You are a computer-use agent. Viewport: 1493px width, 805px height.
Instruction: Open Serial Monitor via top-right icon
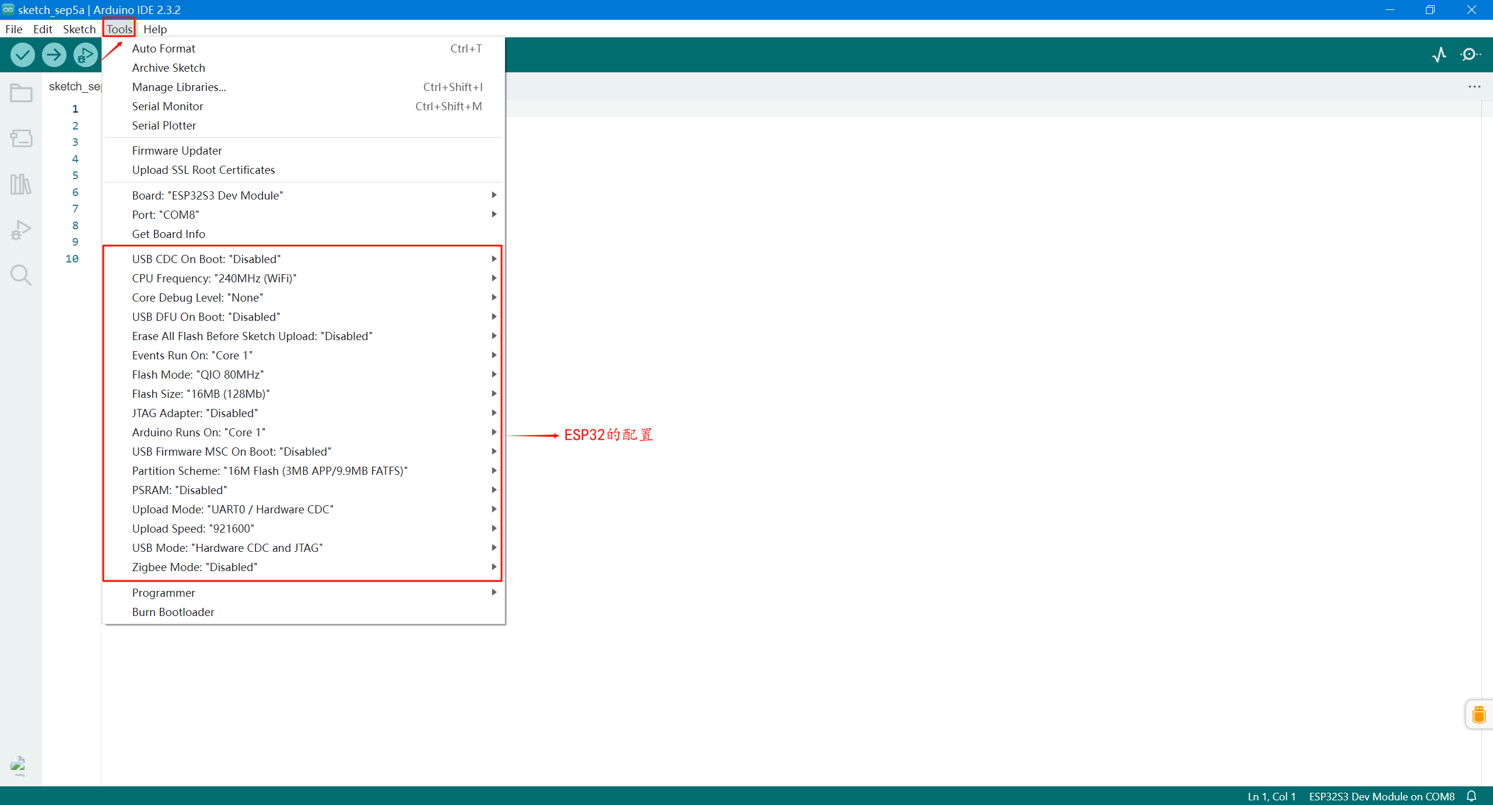click(x=1471, y=54)
